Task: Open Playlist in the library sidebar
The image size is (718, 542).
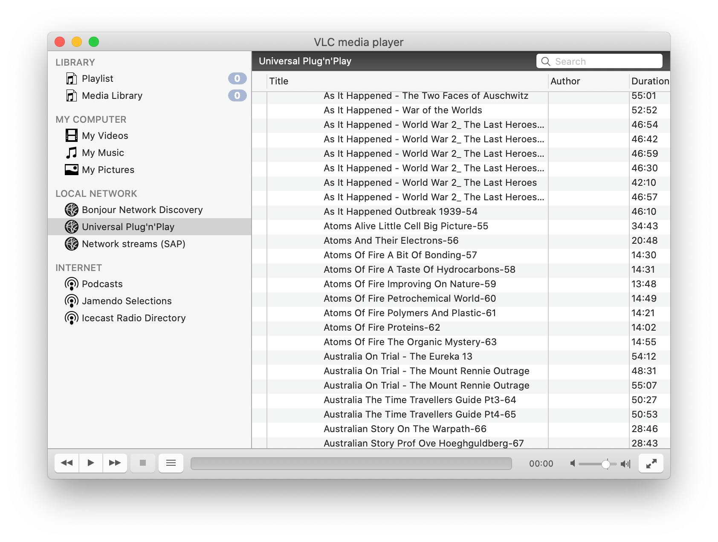Action: (149, 78)
